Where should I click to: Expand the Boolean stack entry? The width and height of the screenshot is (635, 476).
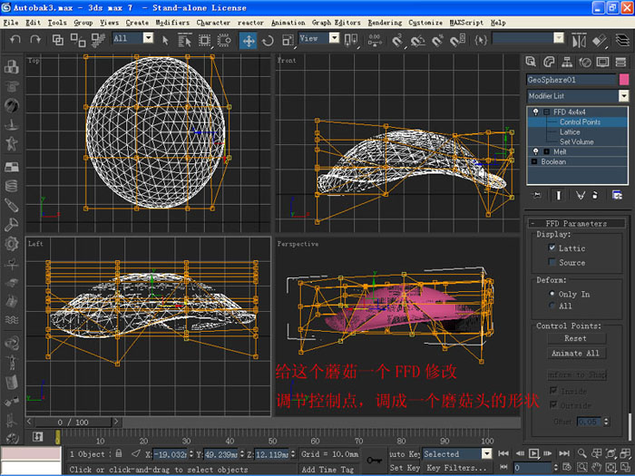[534, 161]
